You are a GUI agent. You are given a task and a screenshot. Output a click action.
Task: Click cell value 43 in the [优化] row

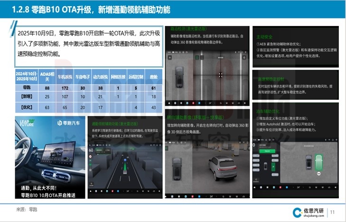154,107
